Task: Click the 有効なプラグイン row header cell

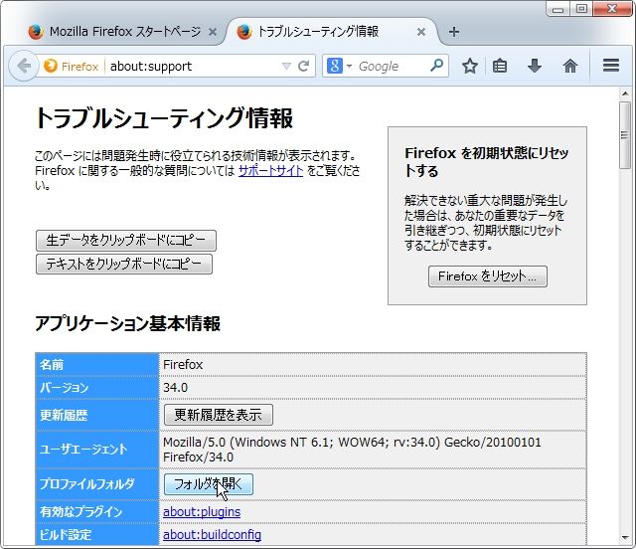Action: point(97,511)
